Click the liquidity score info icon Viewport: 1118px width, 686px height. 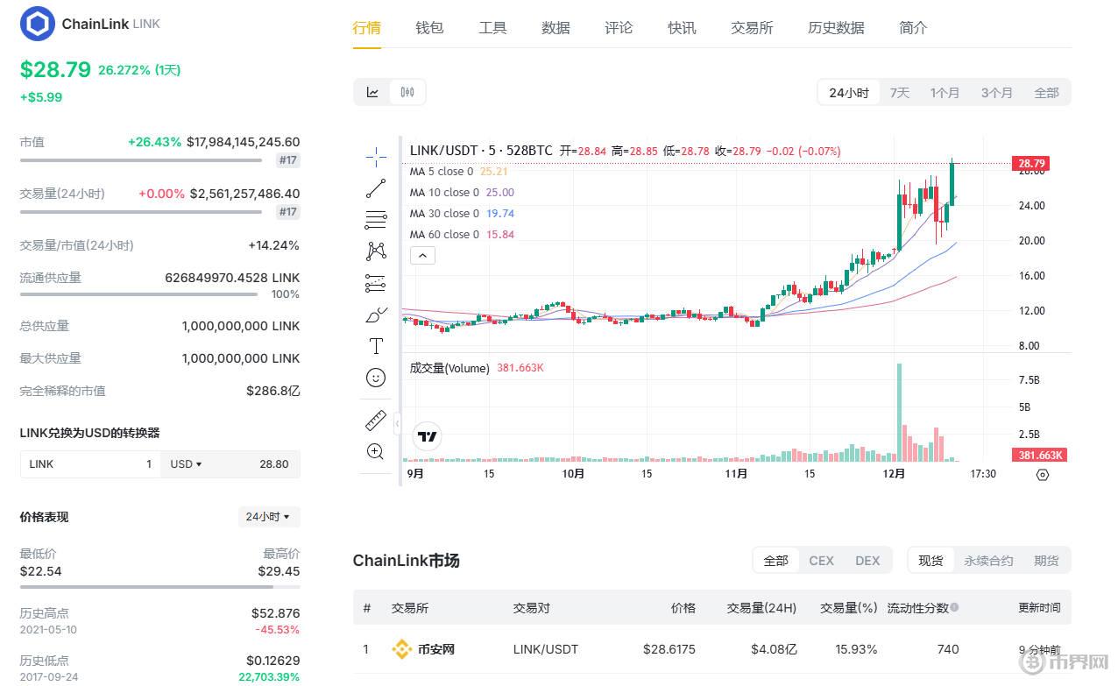click(954, 607)
